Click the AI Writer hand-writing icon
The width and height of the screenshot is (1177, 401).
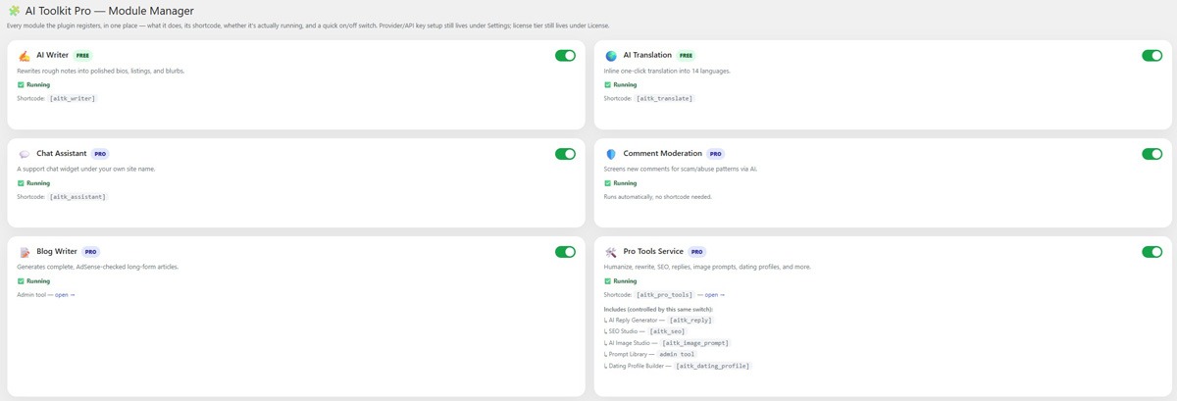pyautogui.click(x=24, y=56)
